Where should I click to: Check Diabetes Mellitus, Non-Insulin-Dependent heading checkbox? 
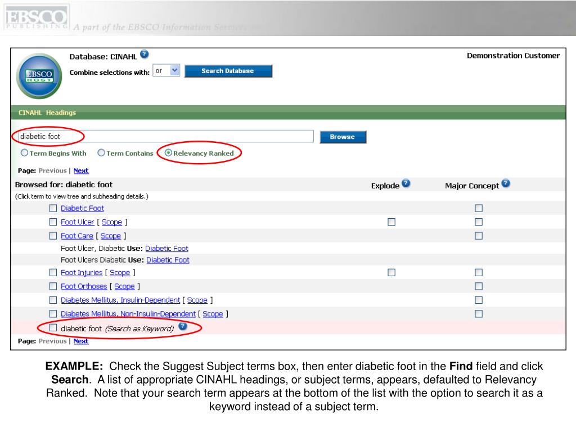pyautogui.click(x=53, y=314)
